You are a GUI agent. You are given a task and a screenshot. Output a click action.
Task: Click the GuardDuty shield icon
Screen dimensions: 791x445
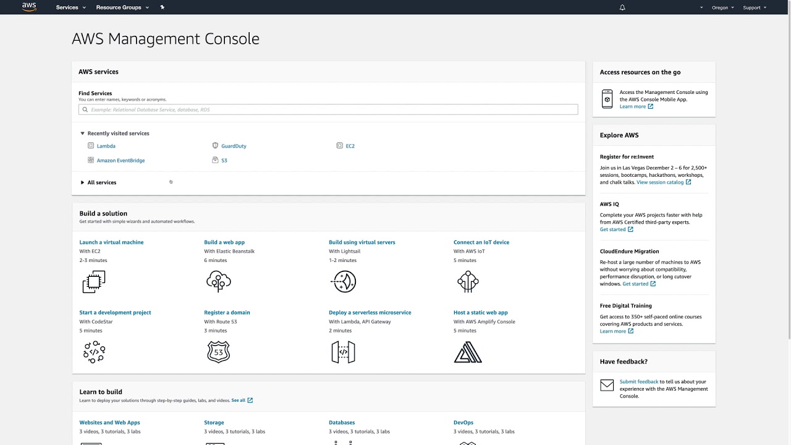[215, 146]
